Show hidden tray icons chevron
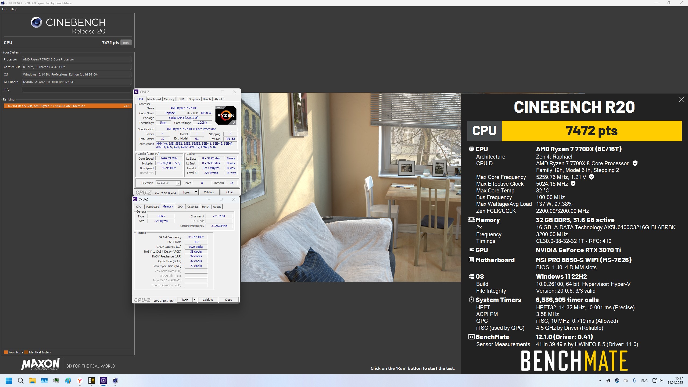 pos(600,381)
